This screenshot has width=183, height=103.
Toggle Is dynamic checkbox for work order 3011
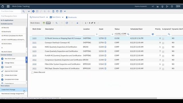click(163, 69)
